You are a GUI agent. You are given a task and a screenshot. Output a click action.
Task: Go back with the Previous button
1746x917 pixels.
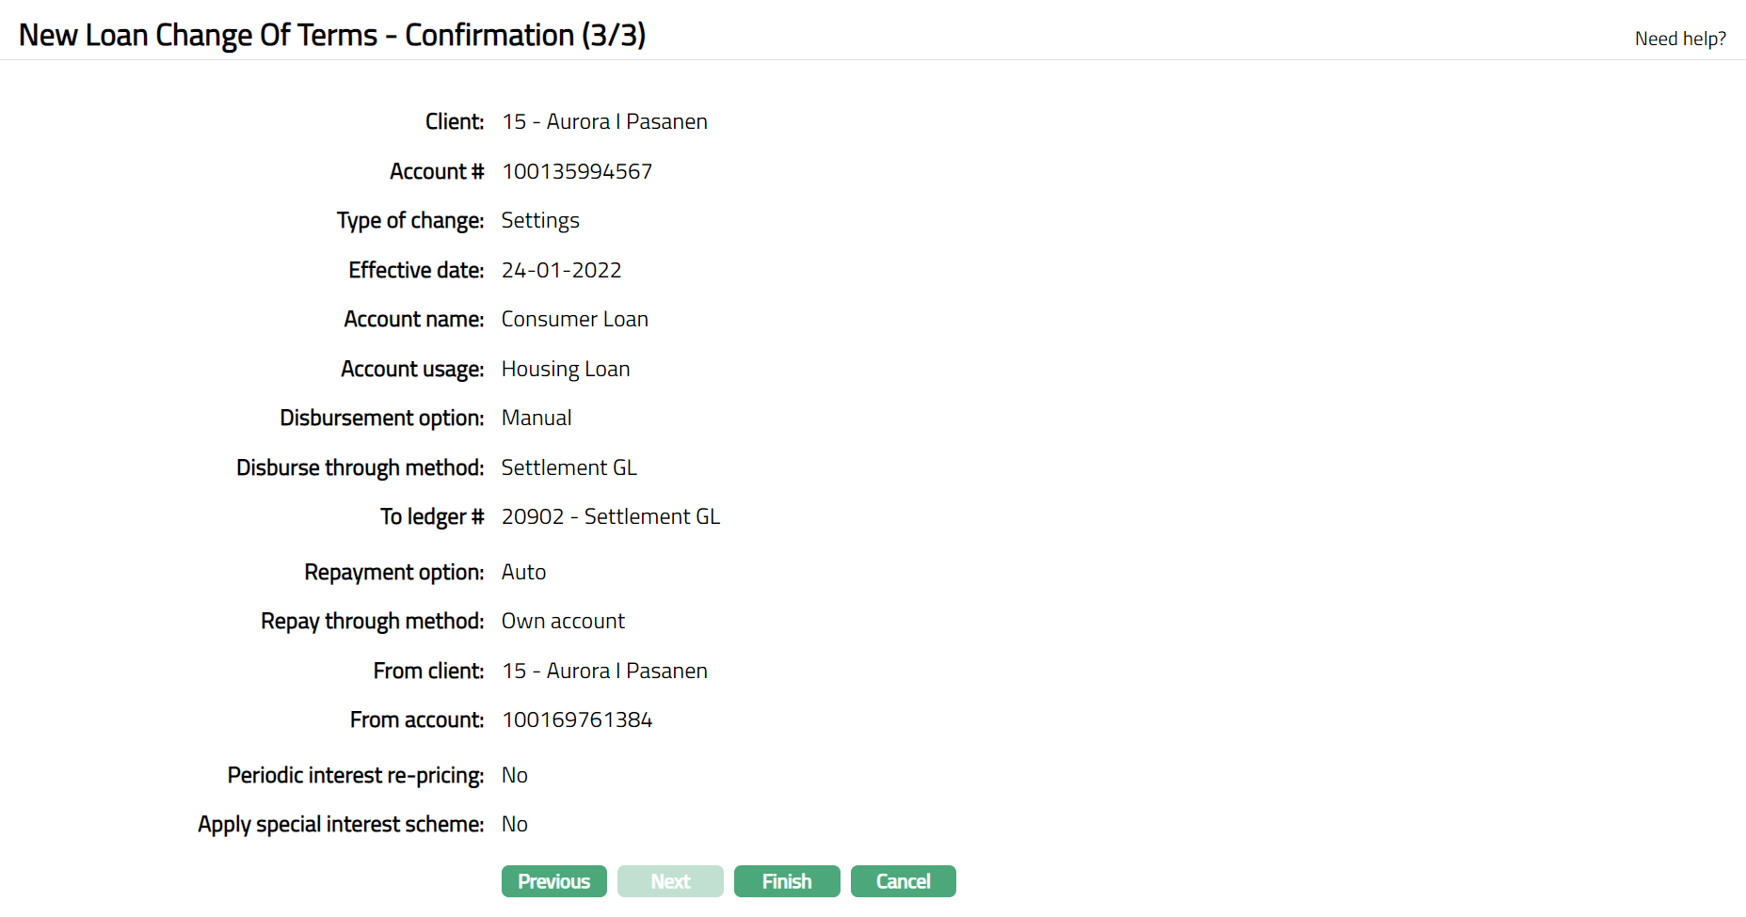(x=553, y=881)
